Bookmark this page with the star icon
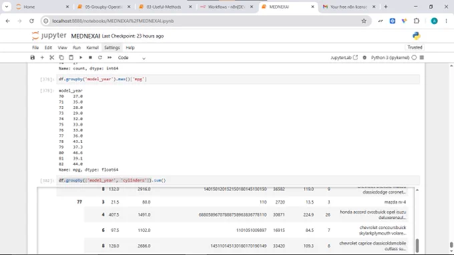 364,21
